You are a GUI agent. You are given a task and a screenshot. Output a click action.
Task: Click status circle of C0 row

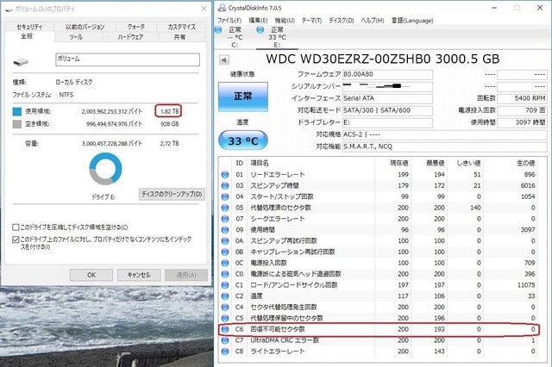click(x=225, y=274)
